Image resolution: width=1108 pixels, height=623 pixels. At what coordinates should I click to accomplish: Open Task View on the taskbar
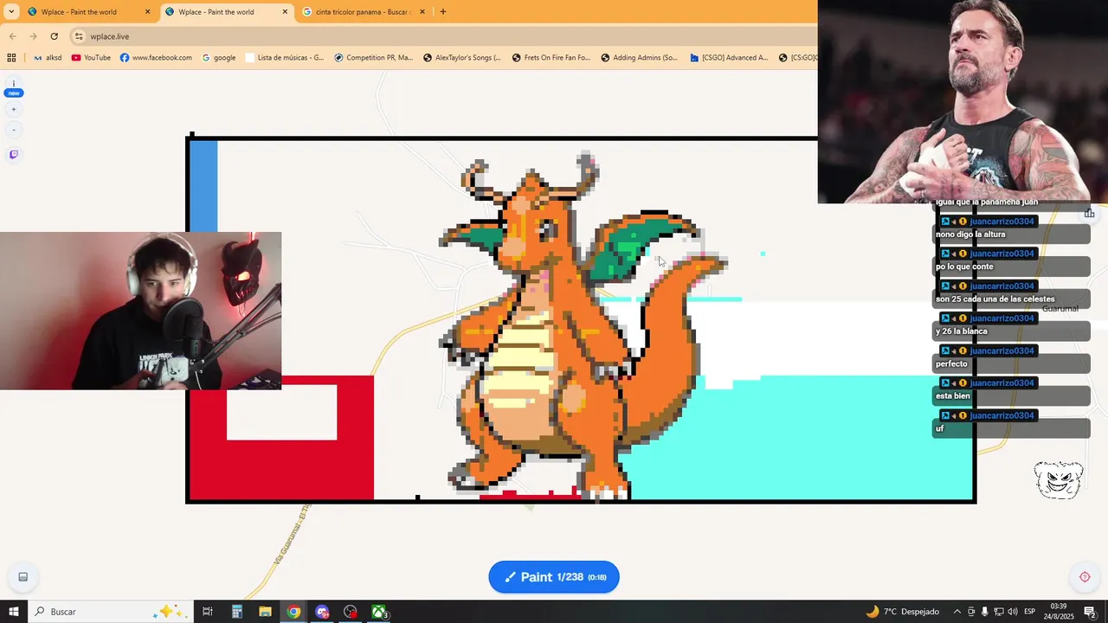208,612
